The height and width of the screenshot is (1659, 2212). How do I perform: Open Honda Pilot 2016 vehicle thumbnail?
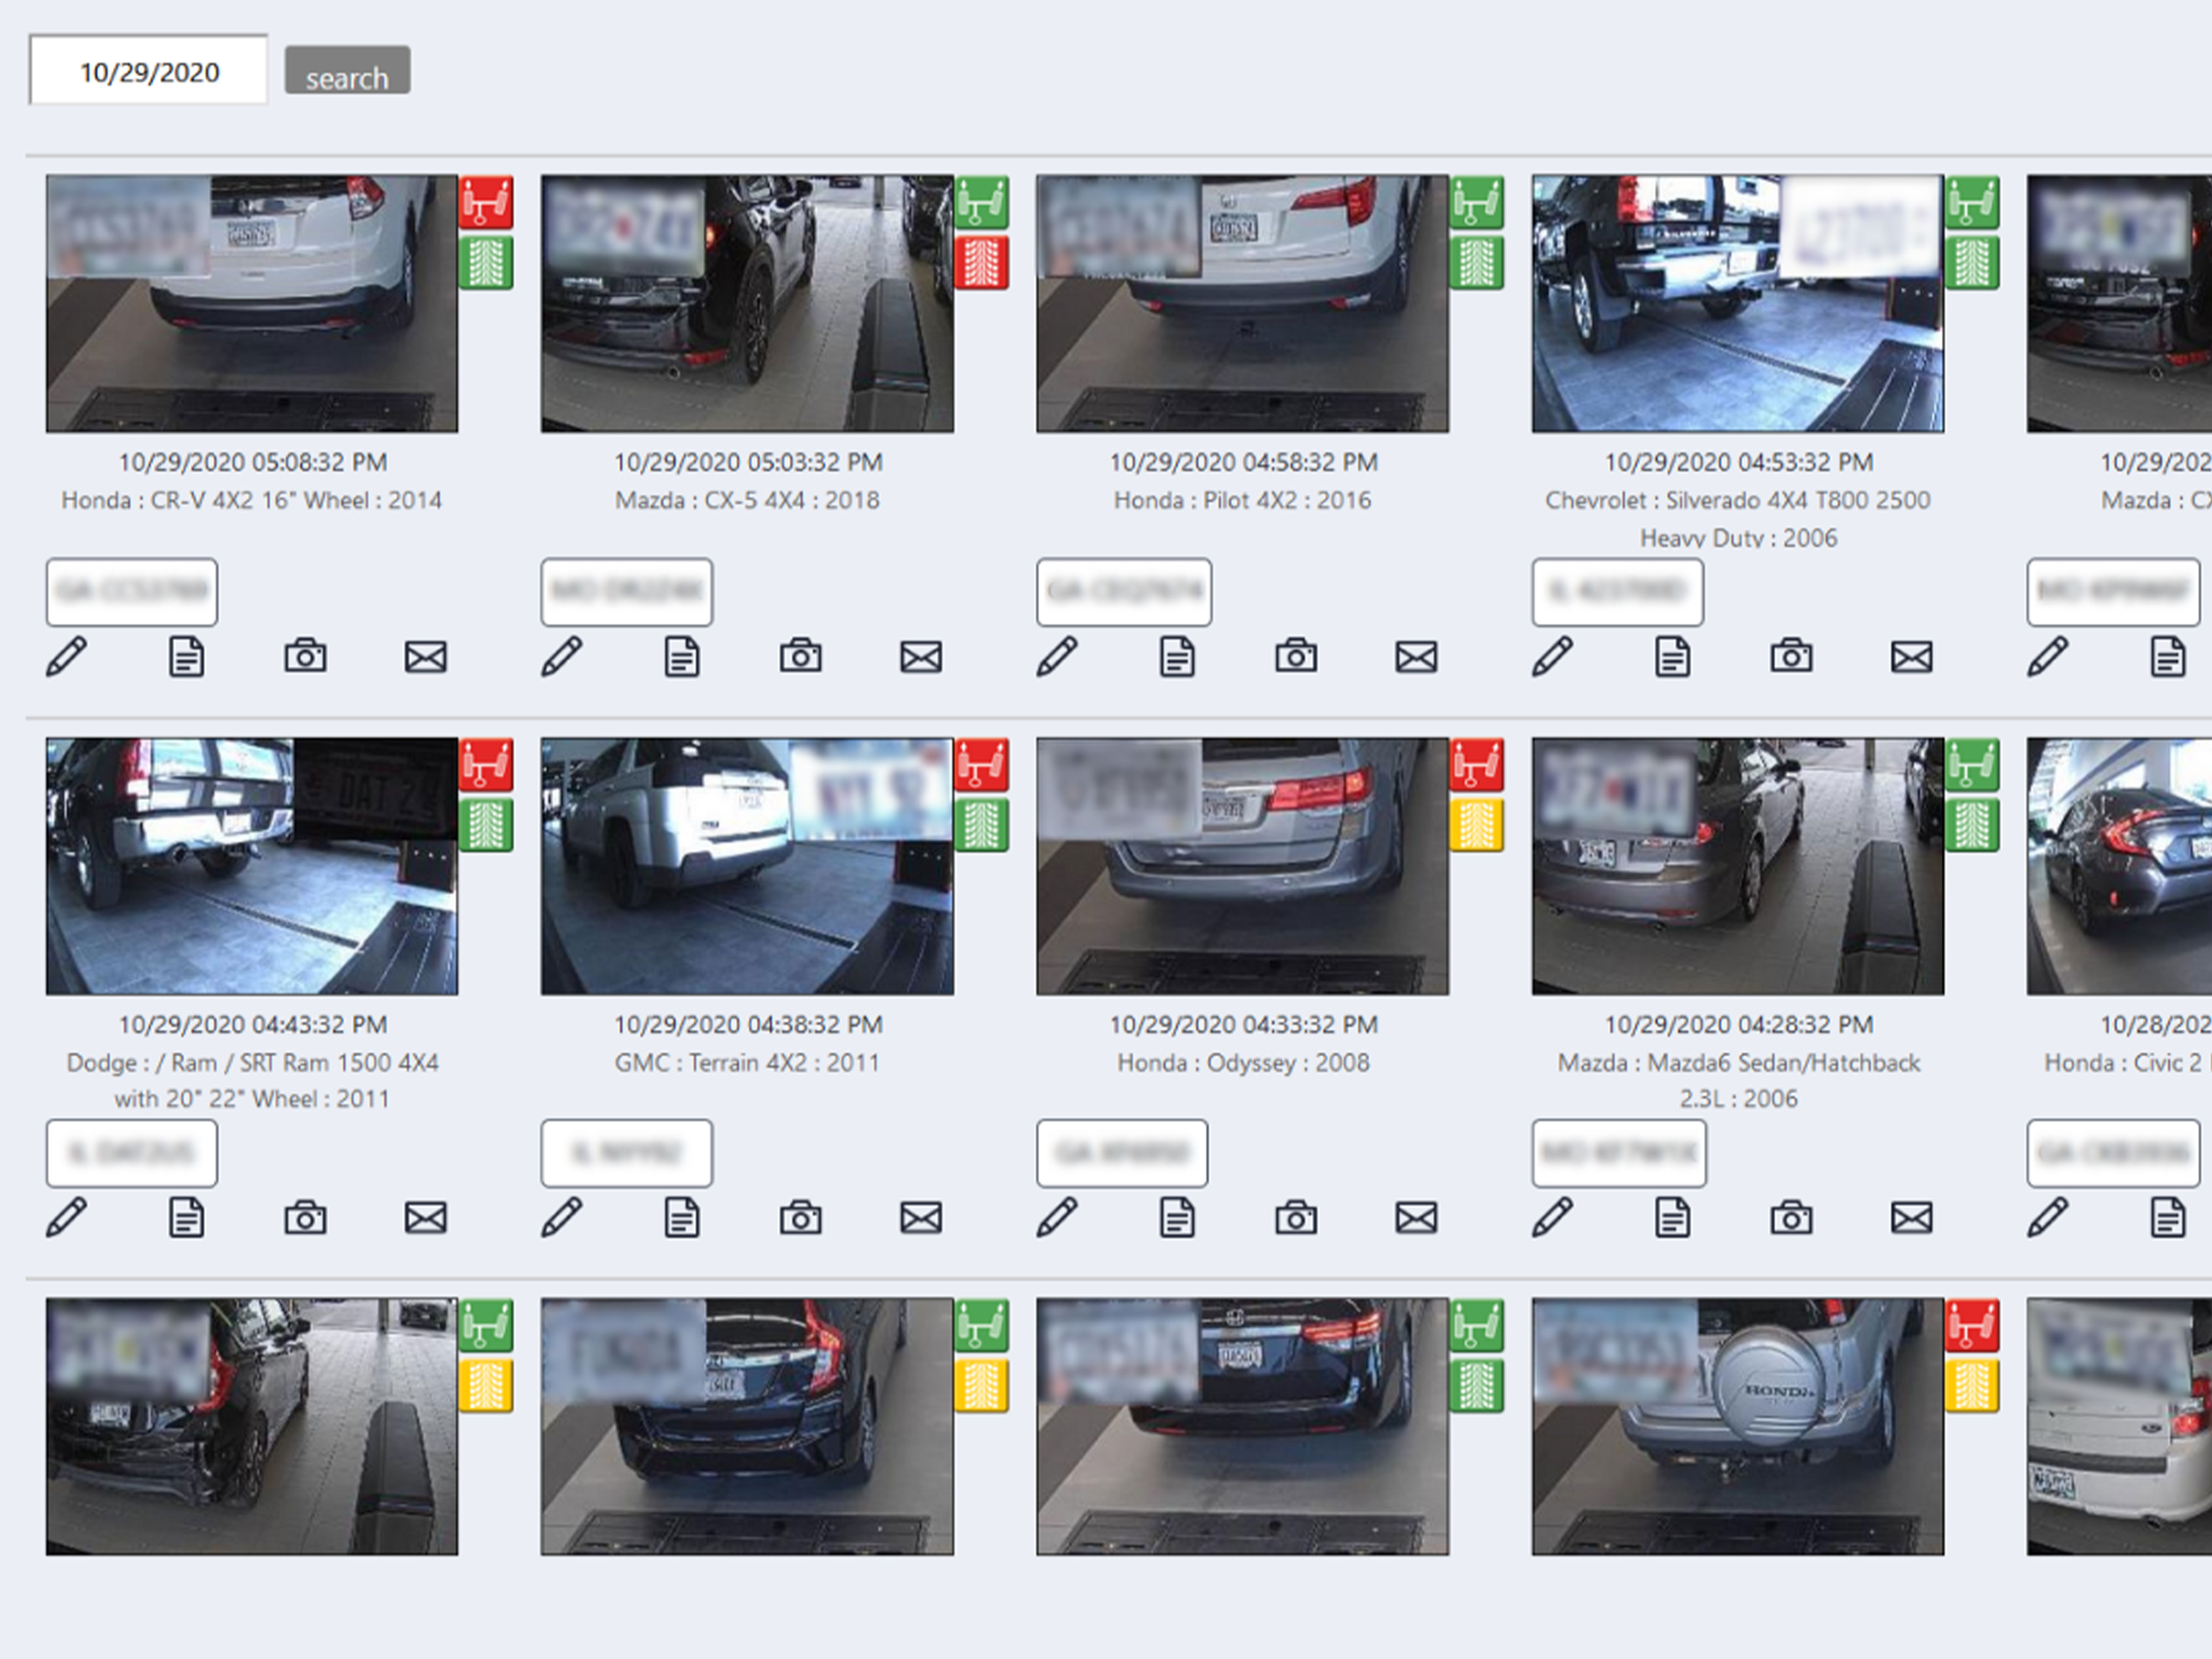pos(1242,304)
